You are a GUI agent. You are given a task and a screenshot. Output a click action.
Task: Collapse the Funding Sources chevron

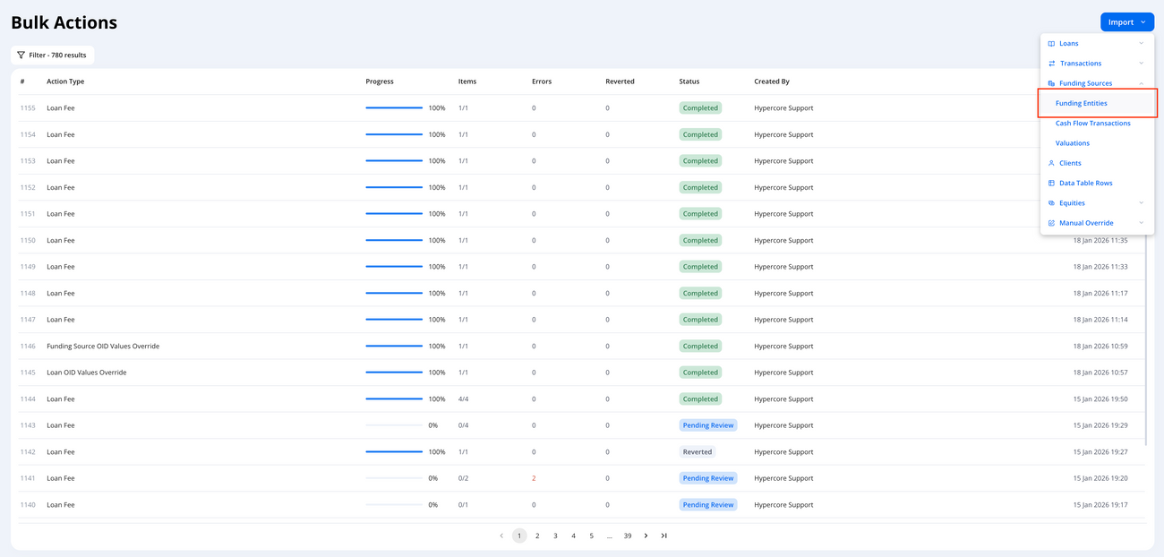[x=1141, y=83]
